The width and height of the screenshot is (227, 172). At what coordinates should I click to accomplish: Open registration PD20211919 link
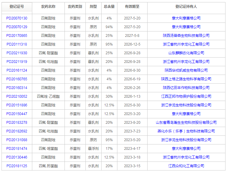(x=17, y=62)
